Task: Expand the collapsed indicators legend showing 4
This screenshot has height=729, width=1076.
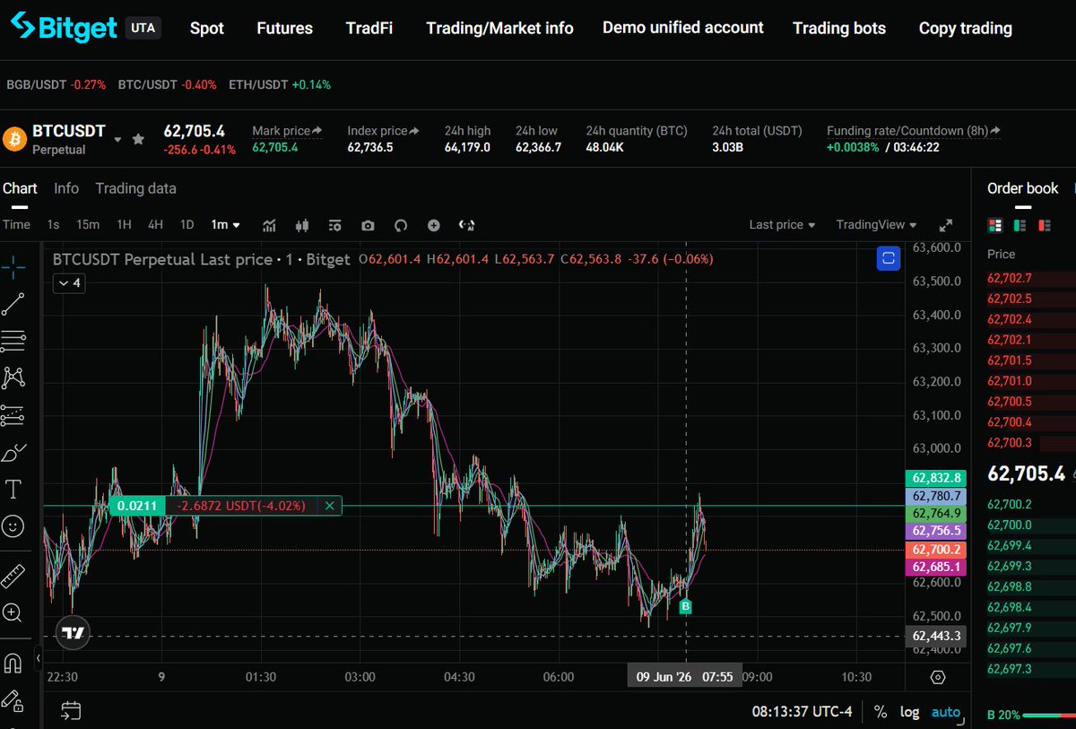Action: (x=68, y=283)
